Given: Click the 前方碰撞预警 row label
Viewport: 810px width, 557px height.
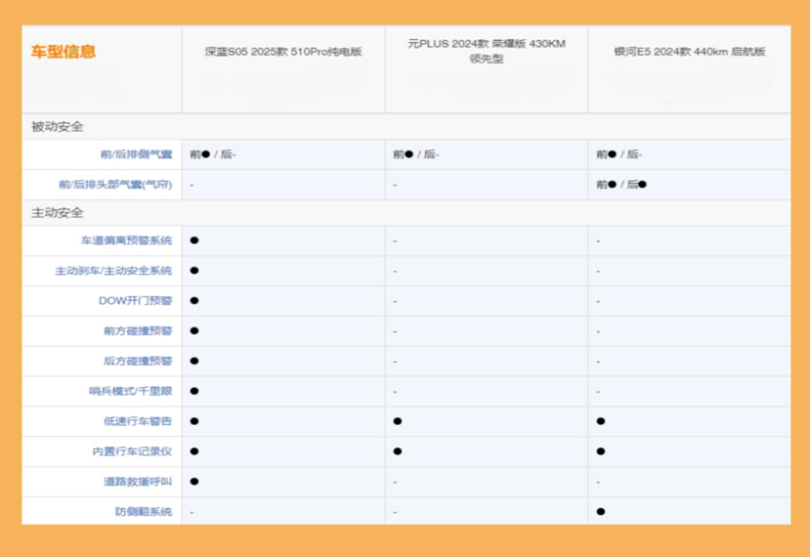Looking at the screenshot, I should (x=138, y=330).
